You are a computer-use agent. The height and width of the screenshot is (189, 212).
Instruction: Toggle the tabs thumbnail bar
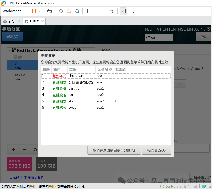[96, 11]
